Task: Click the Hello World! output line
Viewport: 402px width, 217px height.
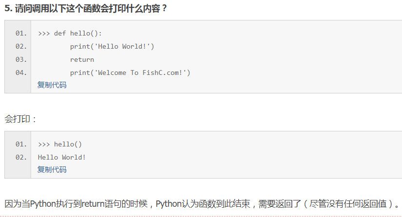Action: click(61, 157)
